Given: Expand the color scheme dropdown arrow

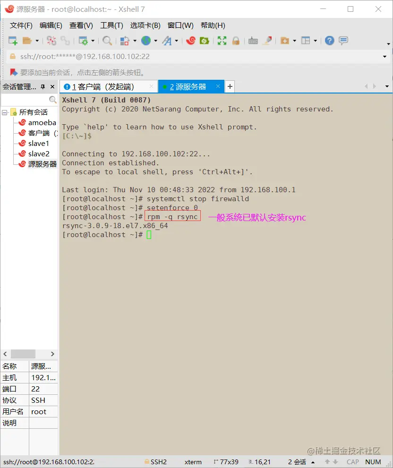Looking at the screenshot, I should (135, 41).
